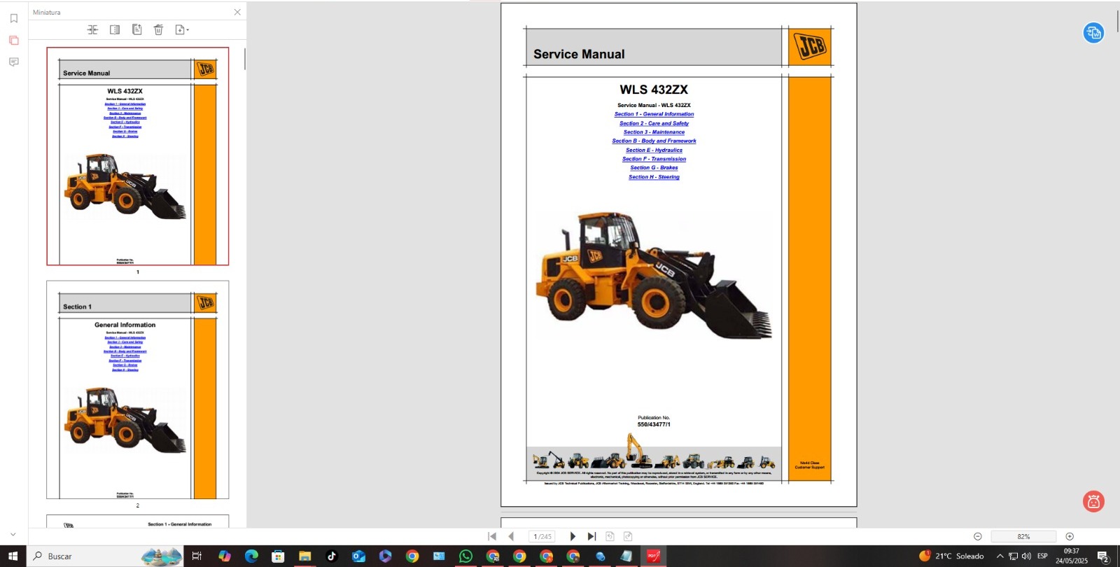Image resolution: width=1120 pixels, height=567 pixels.
Task: Click the rotate/replace pages thumbnail tool
Action: tap(137, 29)
